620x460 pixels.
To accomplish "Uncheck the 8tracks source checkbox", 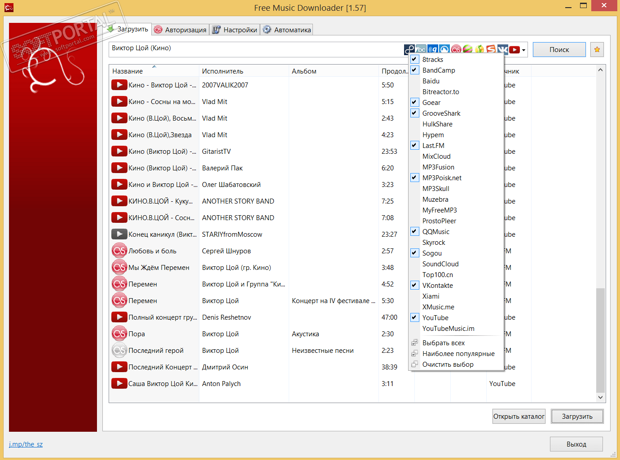I will (x=415, y=59).
